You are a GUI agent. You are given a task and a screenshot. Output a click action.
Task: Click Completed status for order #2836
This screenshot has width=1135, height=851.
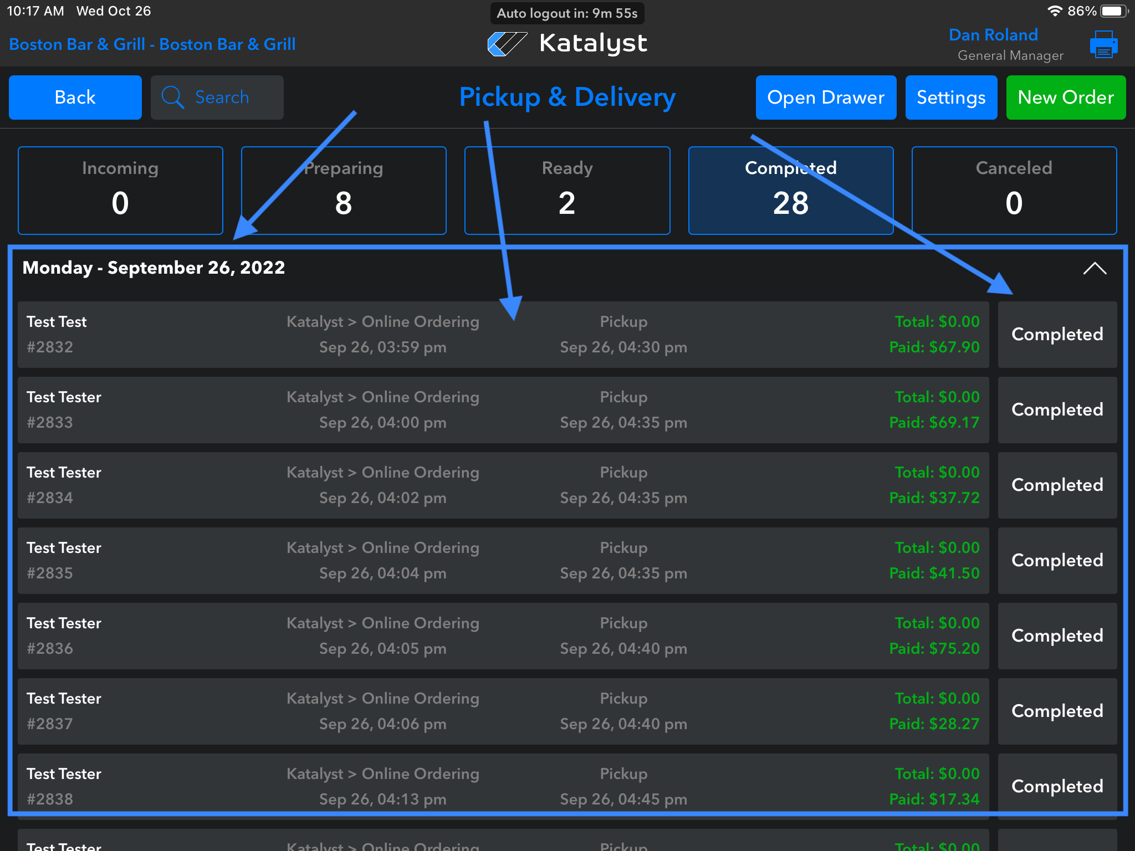click(1057, 636)
